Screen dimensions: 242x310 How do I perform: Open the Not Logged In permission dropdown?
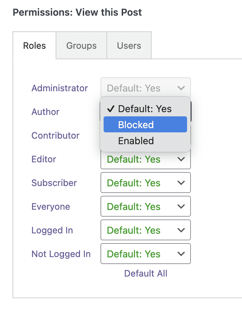coord(145,254)
